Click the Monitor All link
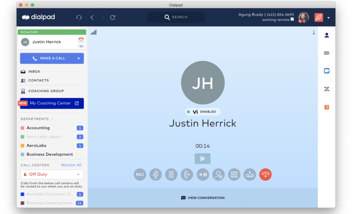This screenshot has width=352, height=214. pyautogui.click(x=71, y=165)
